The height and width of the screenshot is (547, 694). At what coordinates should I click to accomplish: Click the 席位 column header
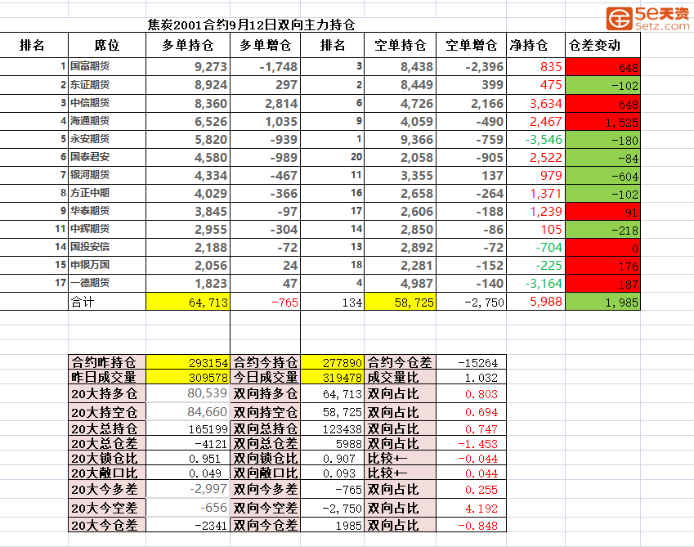[106, 45]
